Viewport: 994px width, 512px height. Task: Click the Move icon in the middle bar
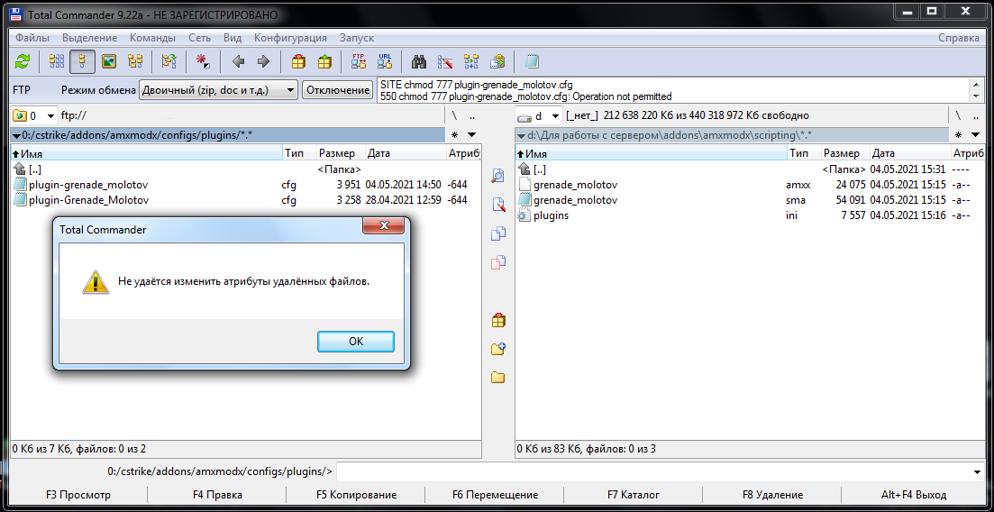point(498,262)
